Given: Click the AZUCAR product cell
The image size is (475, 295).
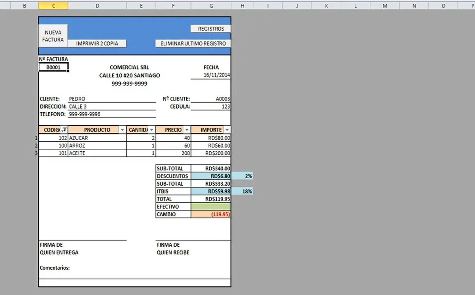Looking at the screenshot, I should pyautogui.click(x=97, y=138).
